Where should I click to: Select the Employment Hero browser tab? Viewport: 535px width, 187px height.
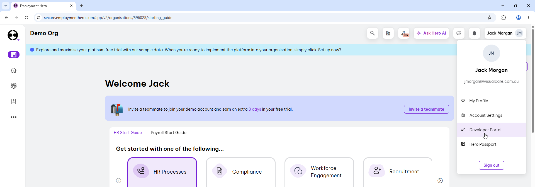[x=43, y=6]
